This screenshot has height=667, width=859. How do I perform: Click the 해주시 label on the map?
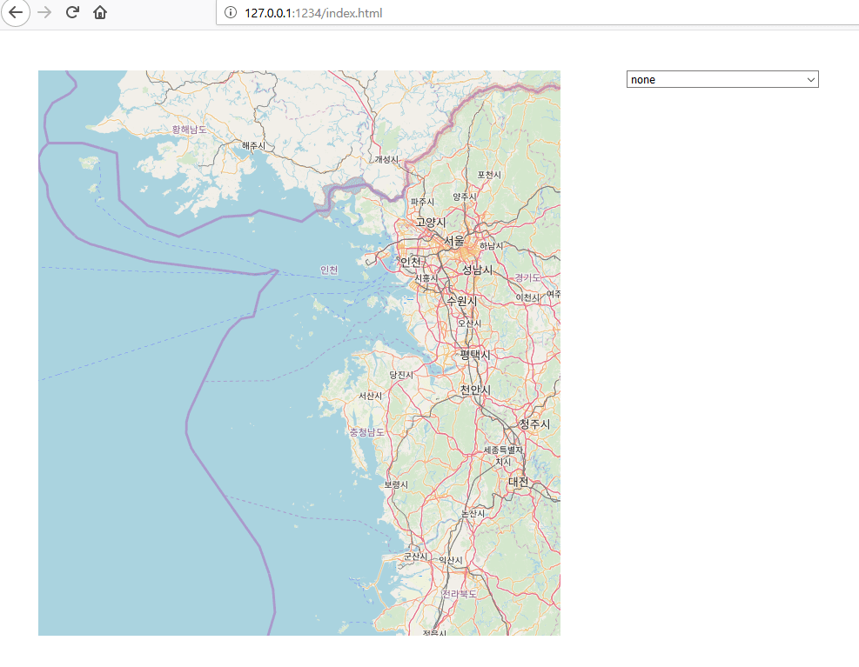click(253, 146)
